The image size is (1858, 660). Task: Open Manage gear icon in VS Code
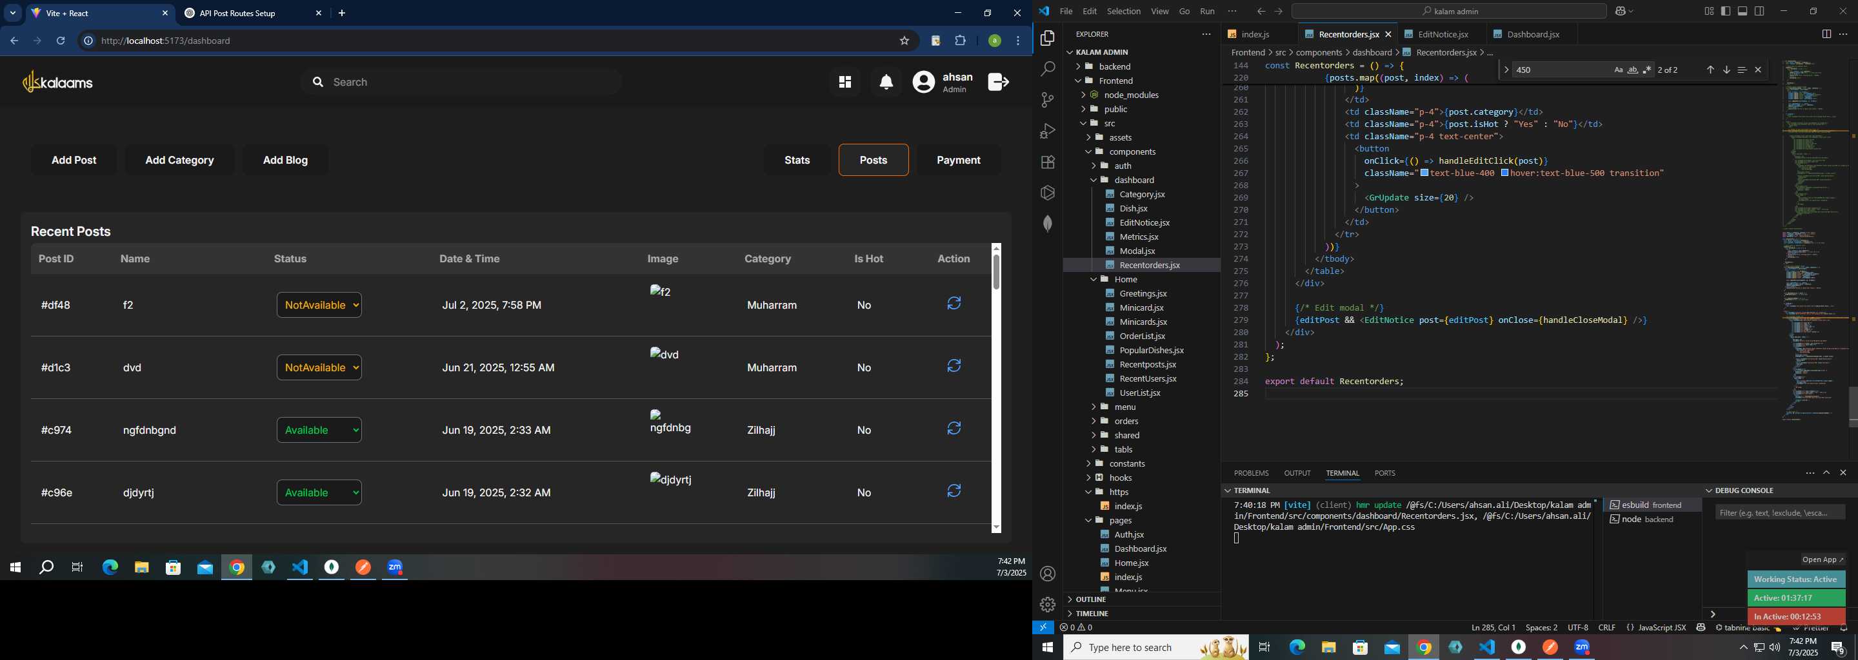(x=1047, y=605)
